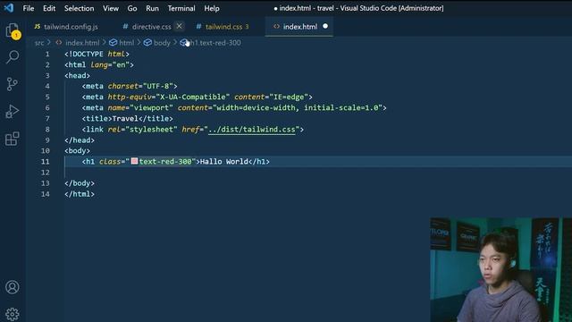Open the Source Control view

tap(12, 84)
